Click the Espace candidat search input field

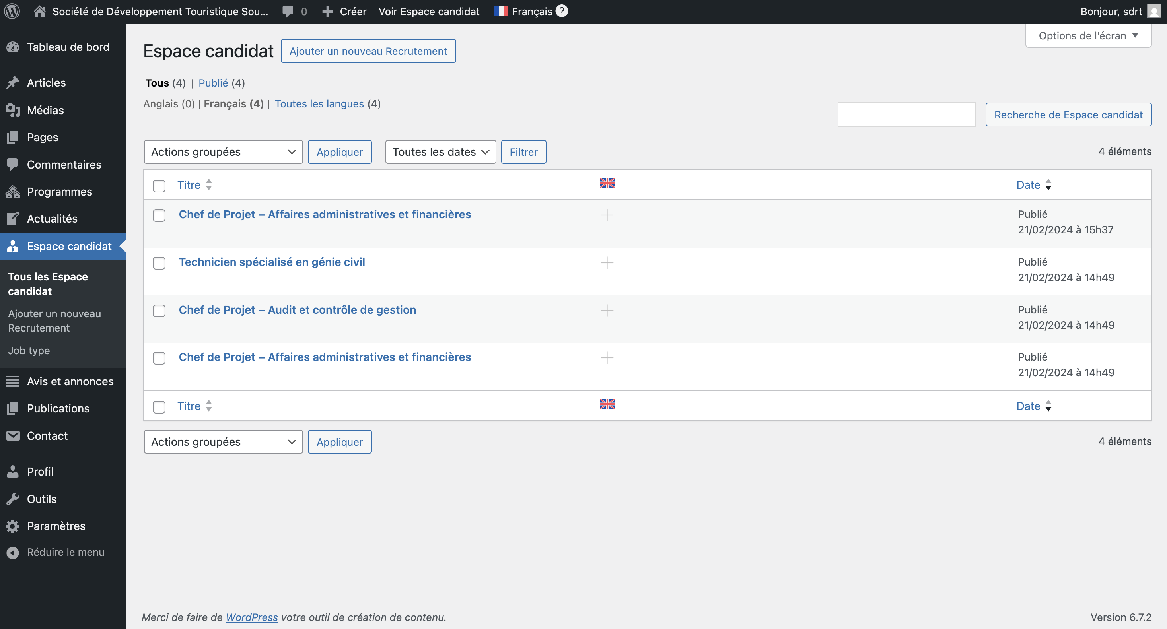pyautogui.click(x=906, y=115)
